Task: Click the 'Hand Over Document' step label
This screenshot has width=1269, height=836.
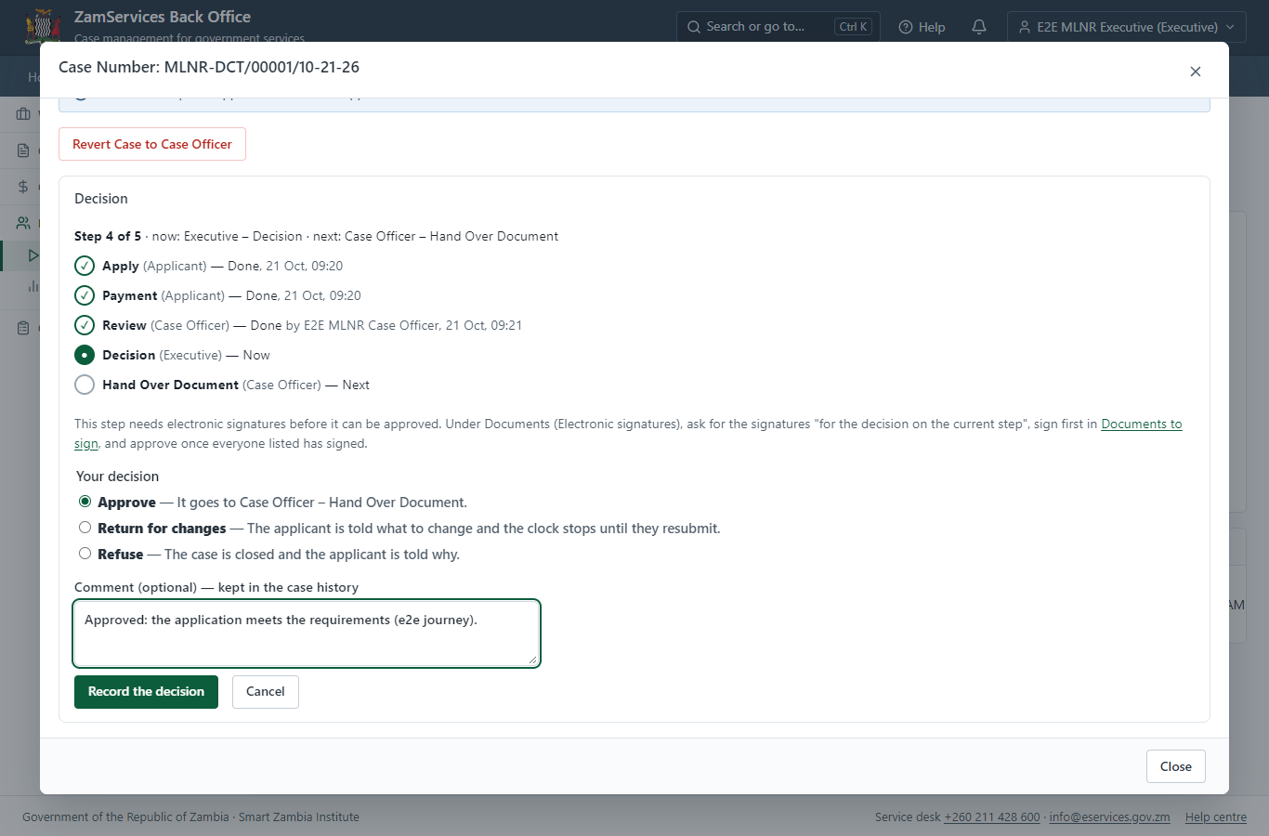Action: pos(171,385)
